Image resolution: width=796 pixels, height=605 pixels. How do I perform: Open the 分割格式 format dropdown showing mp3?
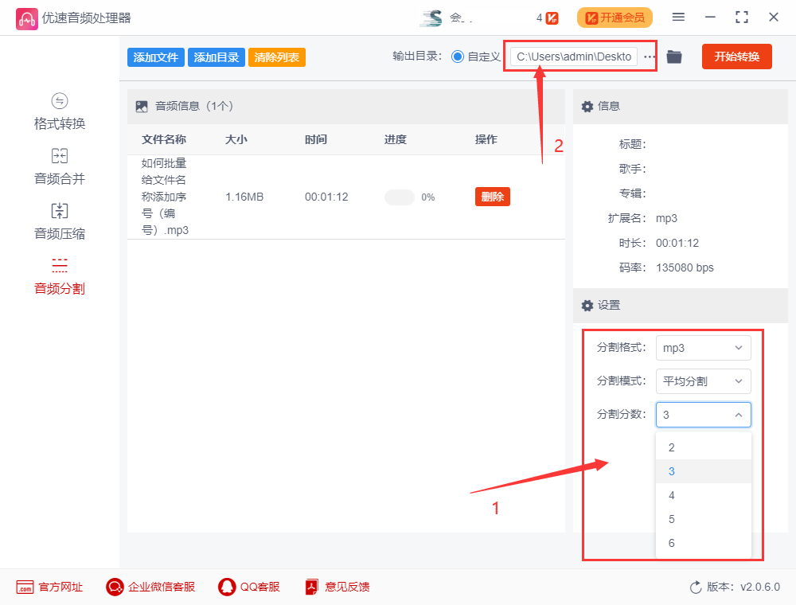click(x=703, y=348)
